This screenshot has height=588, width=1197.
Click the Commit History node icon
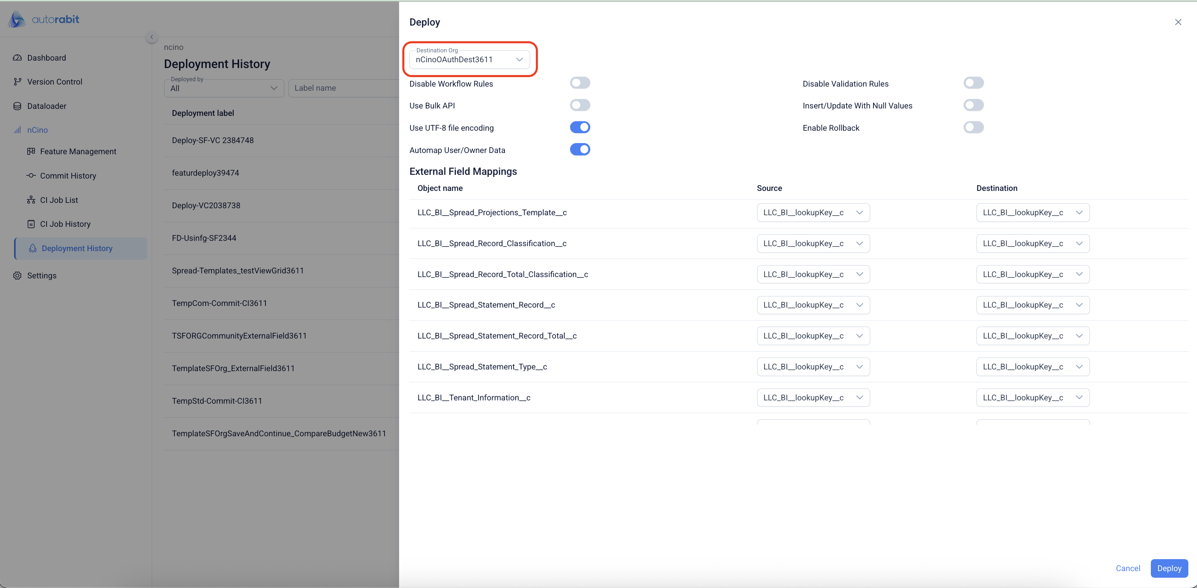(x=31, y=176)
